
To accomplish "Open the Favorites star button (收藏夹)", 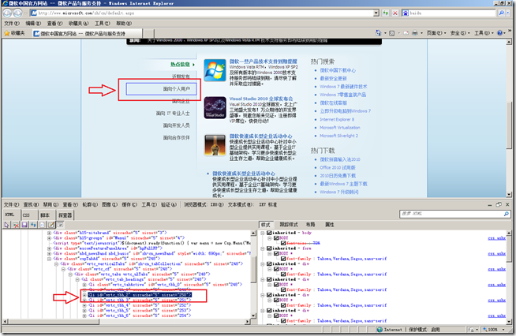I will (x=14, y=33).
